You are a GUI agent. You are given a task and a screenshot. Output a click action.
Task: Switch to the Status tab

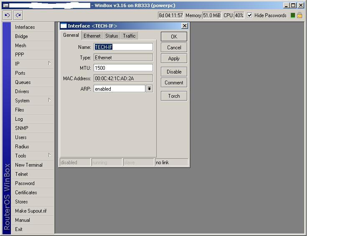click(112, 36)
